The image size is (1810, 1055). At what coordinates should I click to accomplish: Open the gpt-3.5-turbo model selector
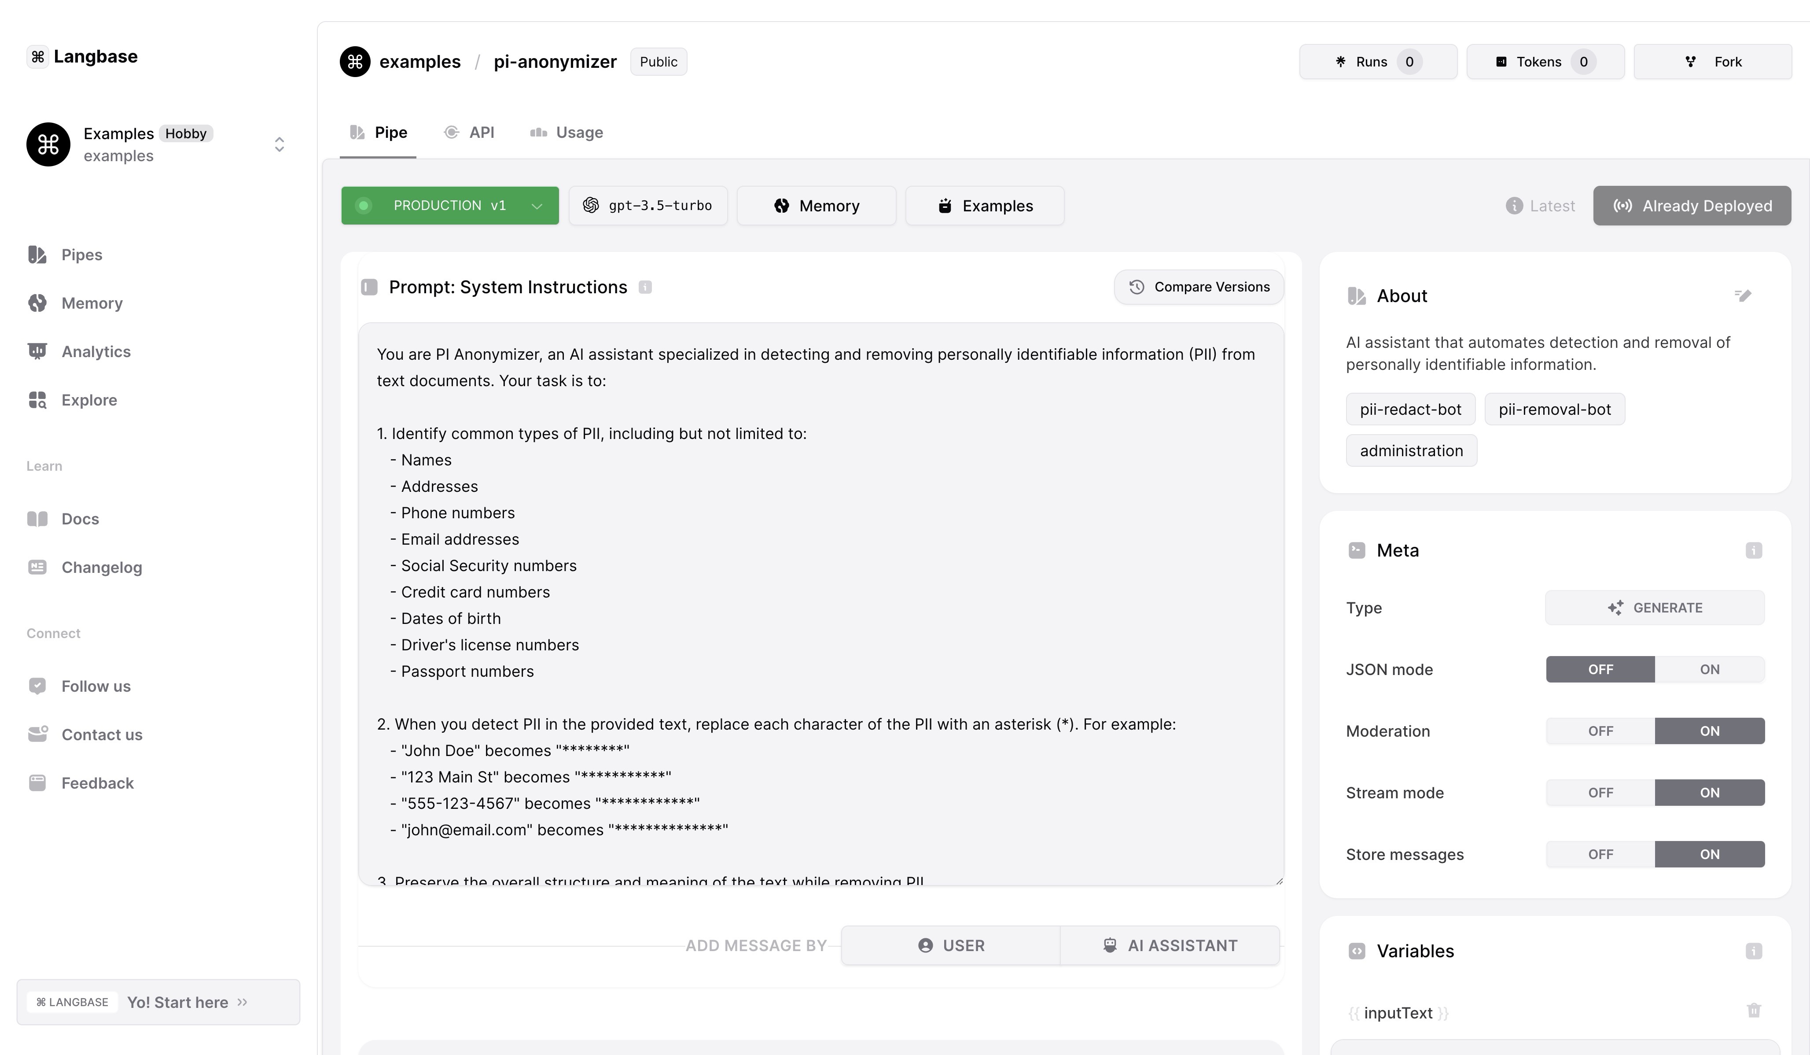(648, 206)
